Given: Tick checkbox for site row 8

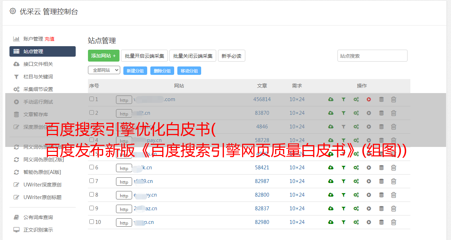Looking at the screenshot, I should point(91,195).
